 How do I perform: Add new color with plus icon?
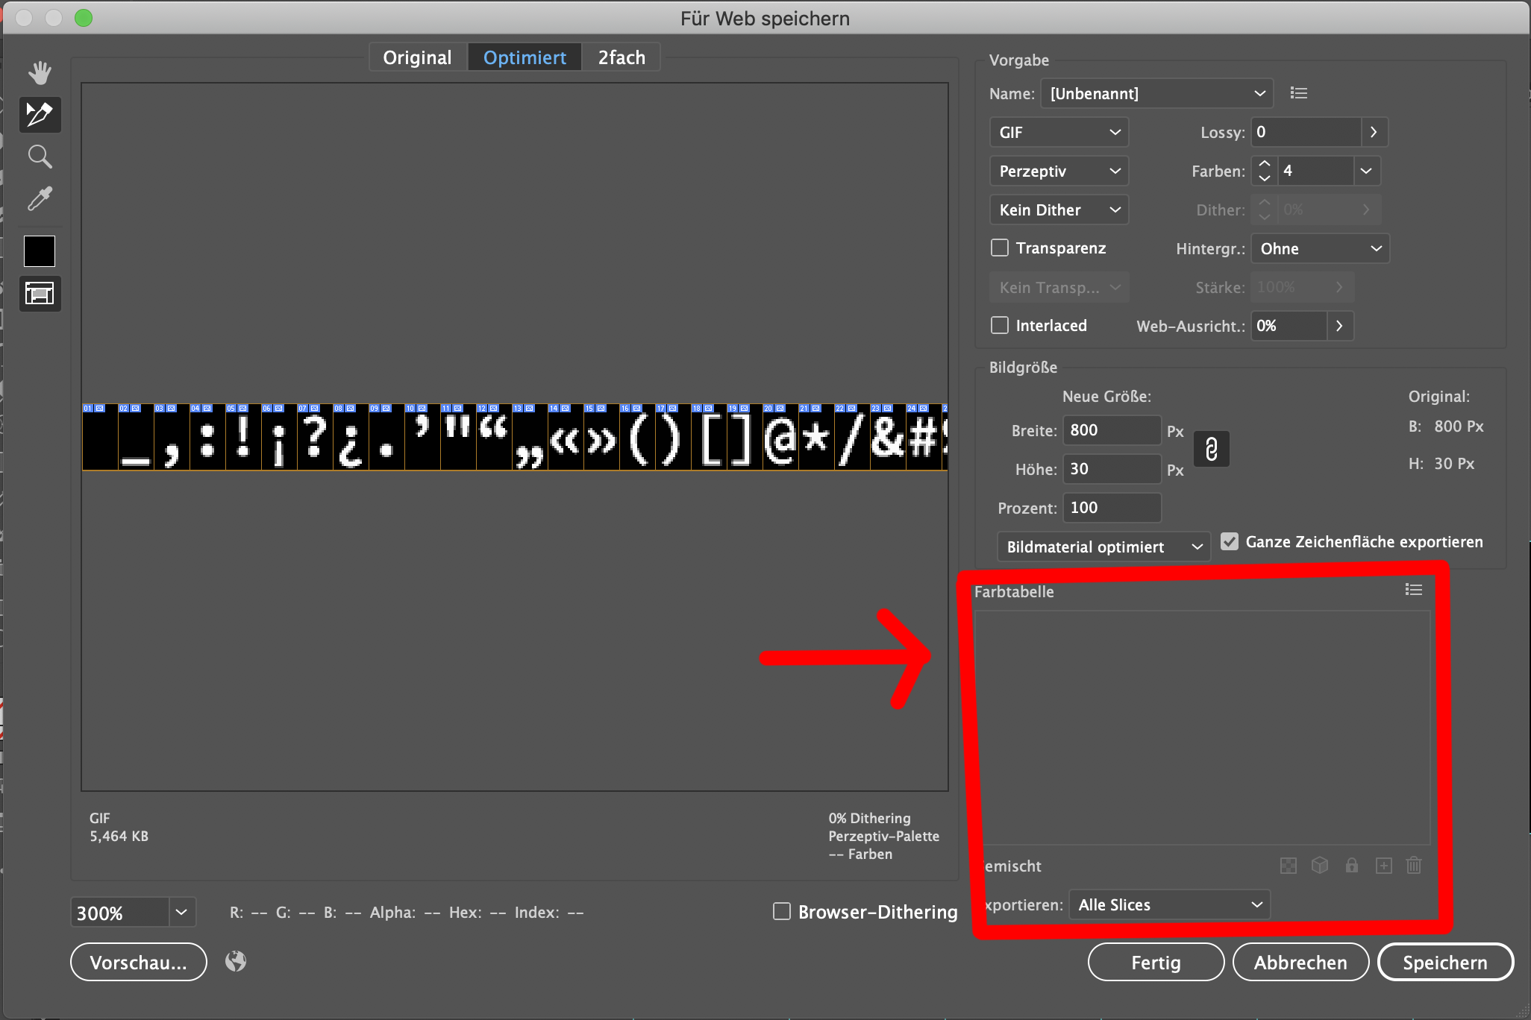[x=1383, y=866]
